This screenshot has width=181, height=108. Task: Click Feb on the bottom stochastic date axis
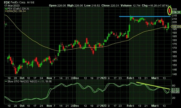(129, 106)
